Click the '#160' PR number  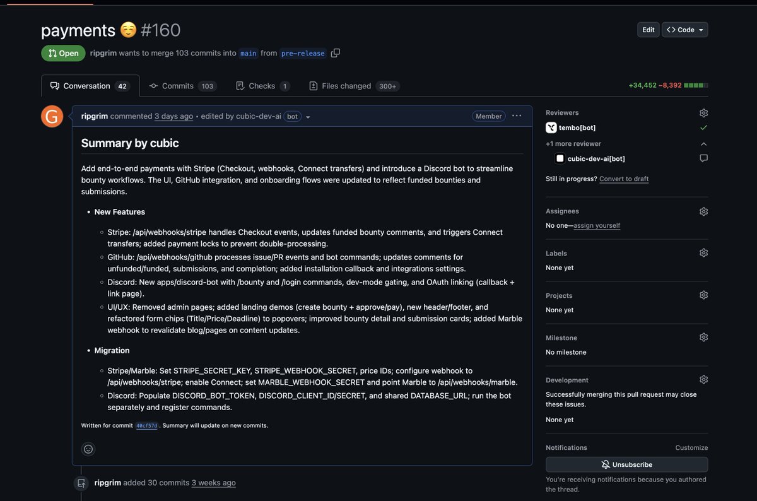[x=161, y=30]
